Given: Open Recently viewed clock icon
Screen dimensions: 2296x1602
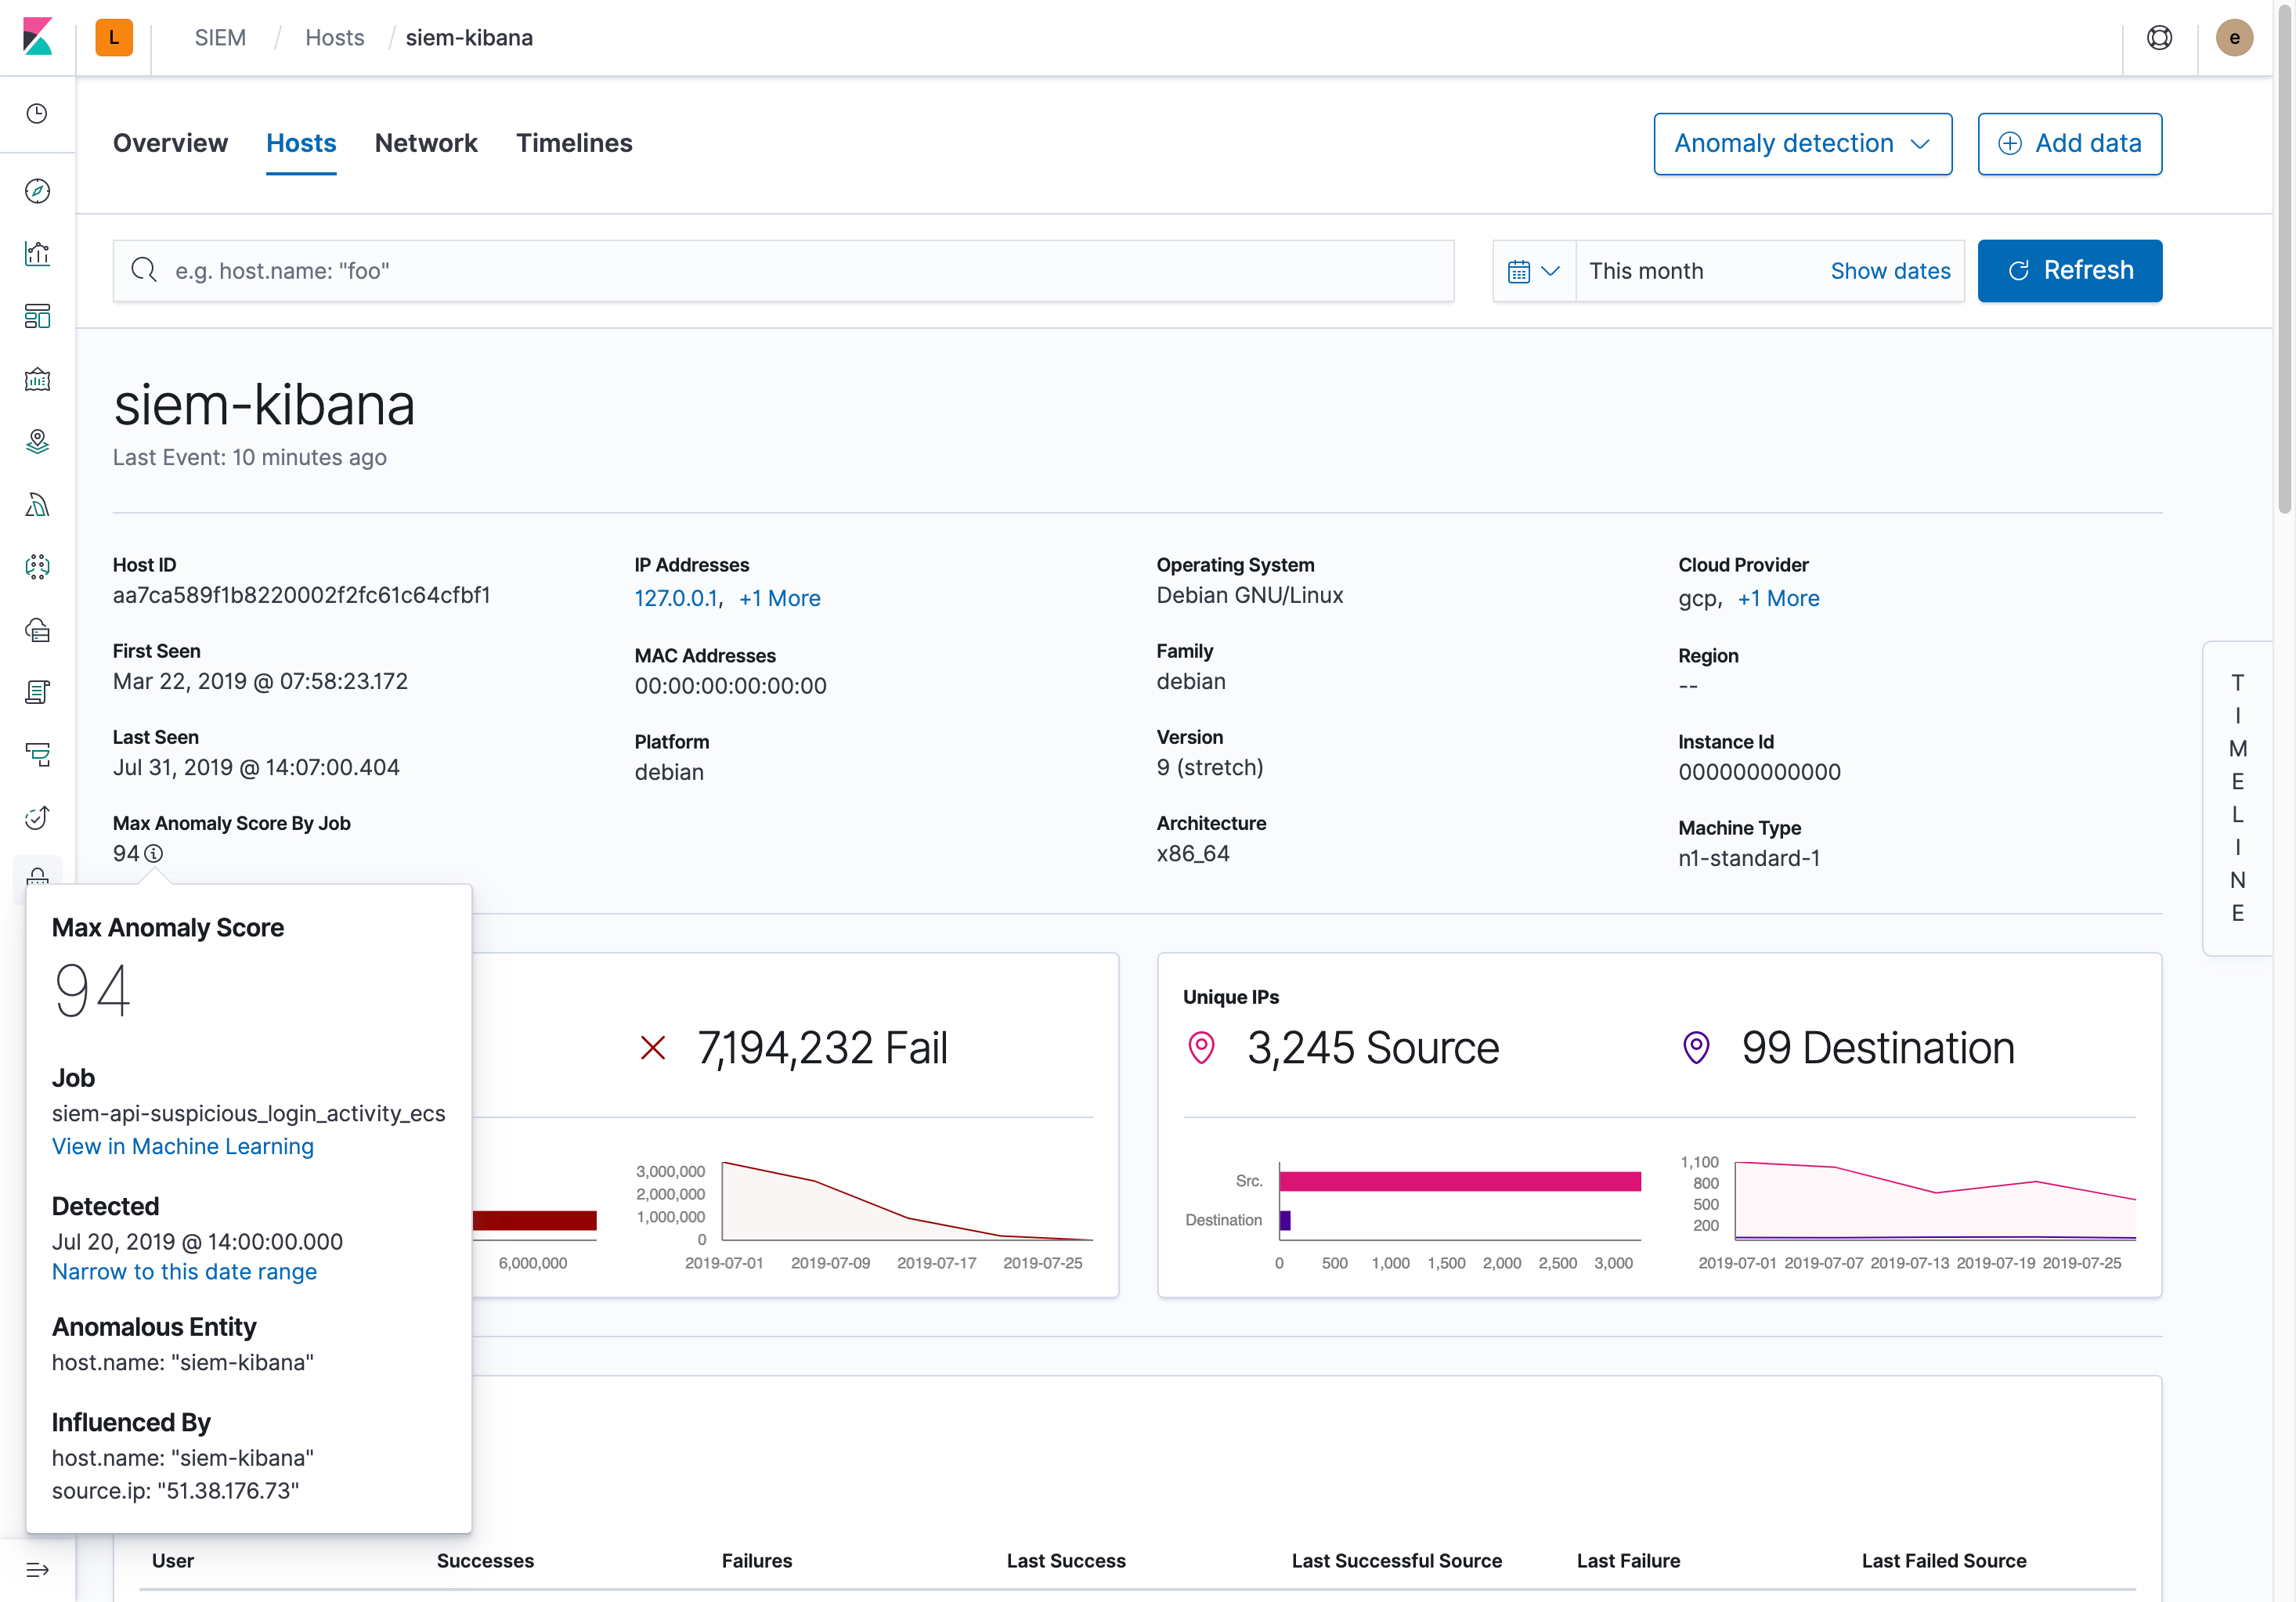Looking at the screenshot, I should [x=37, y=113].
